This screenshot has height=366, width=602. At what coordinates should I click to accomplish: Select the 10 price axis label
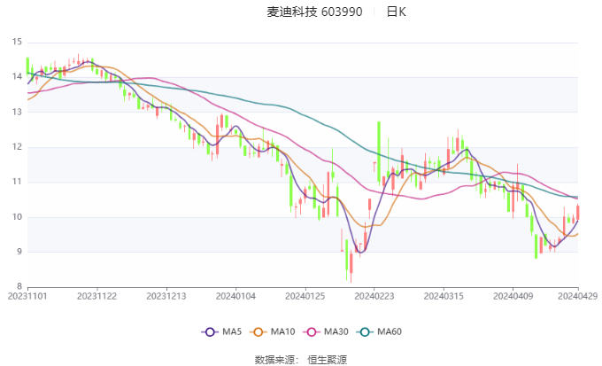point(17,217)
